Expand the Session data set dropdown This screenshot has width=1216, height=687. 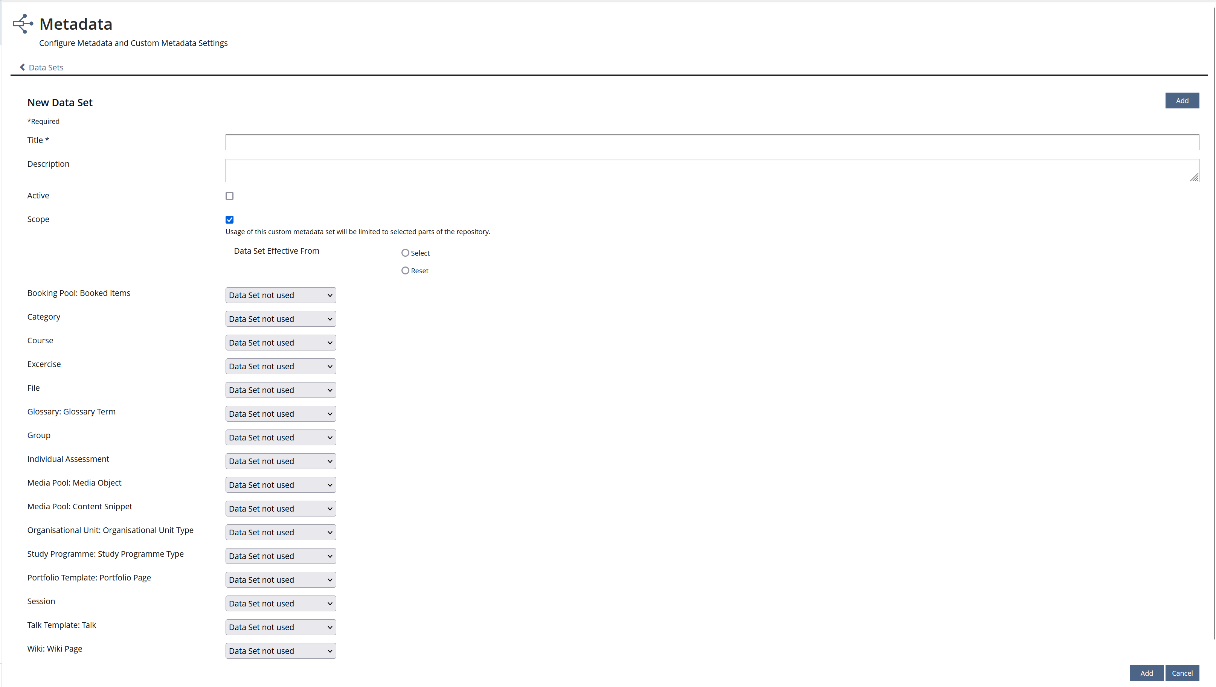pos(281,603)
